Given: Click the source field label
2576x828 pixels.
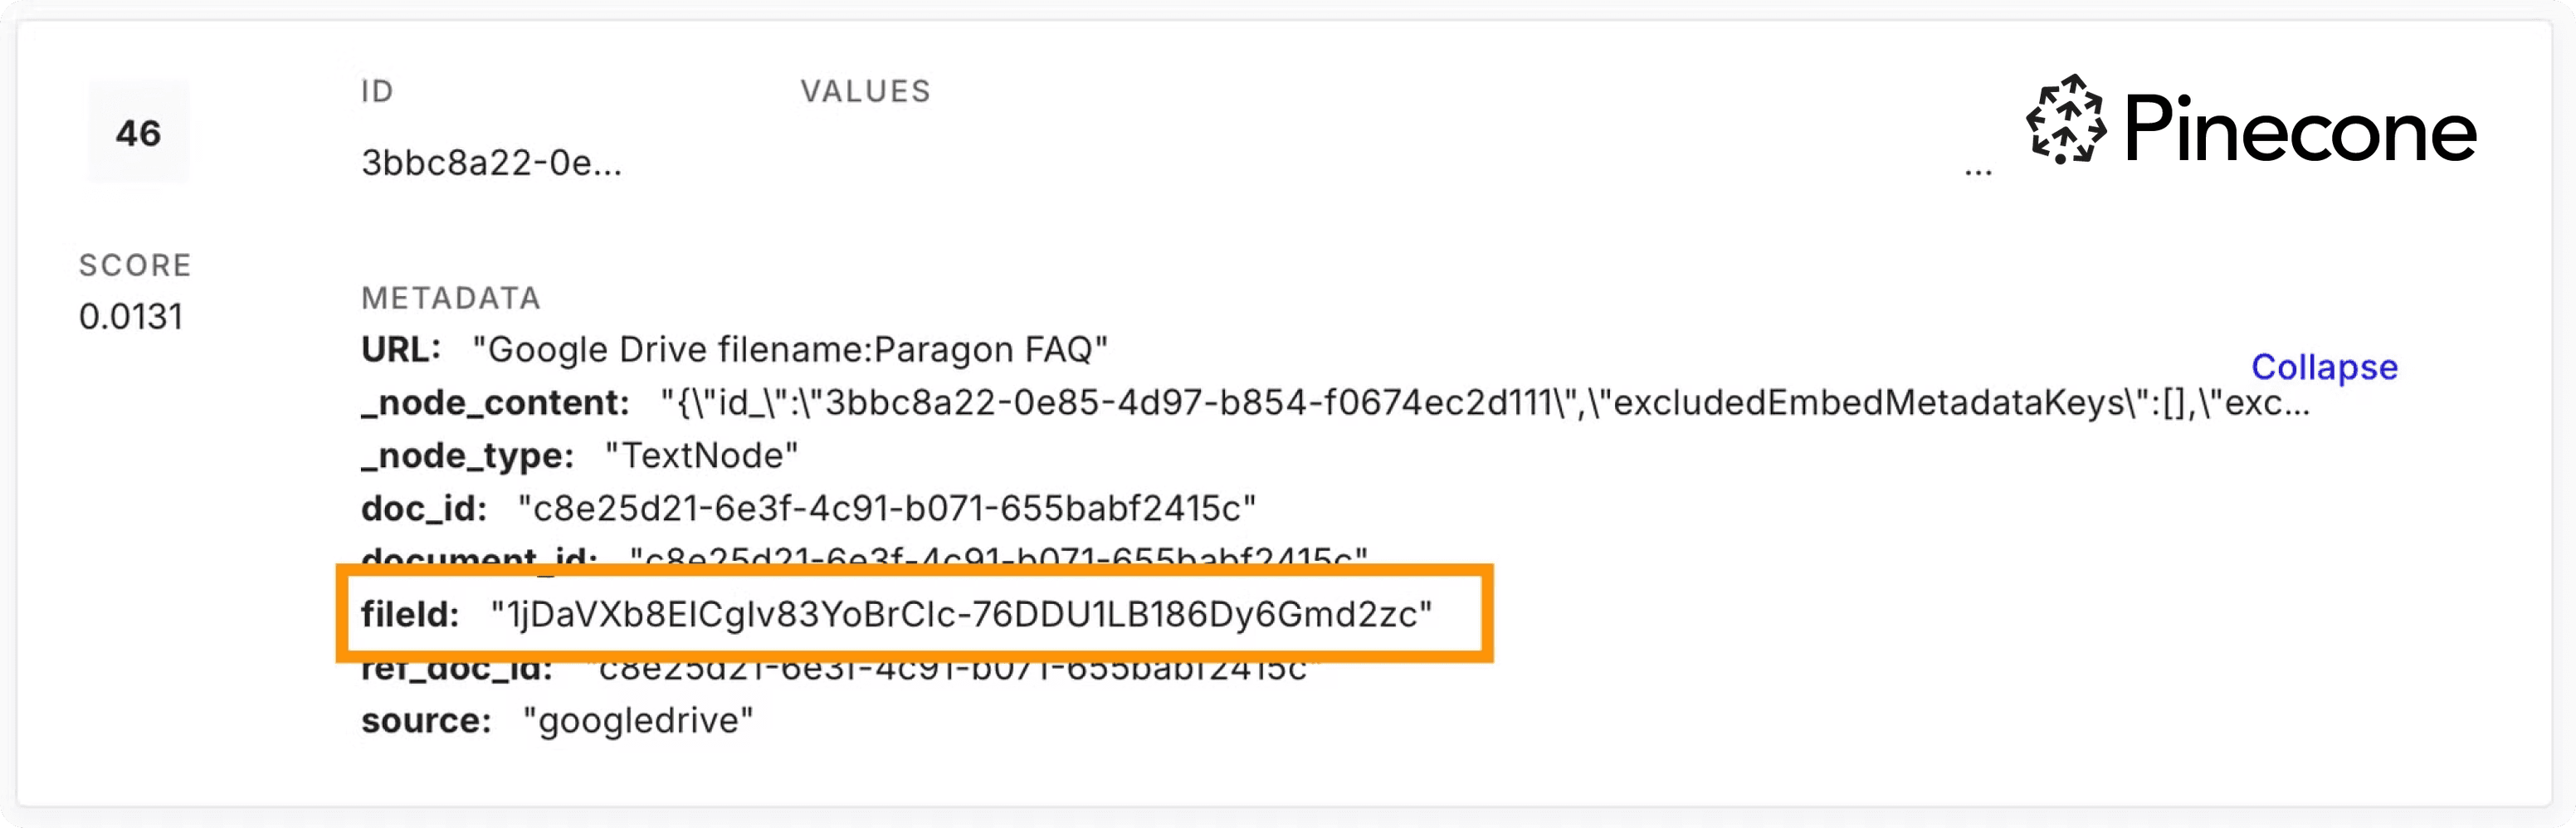Looking at the screenshot, I should point(426,720).
